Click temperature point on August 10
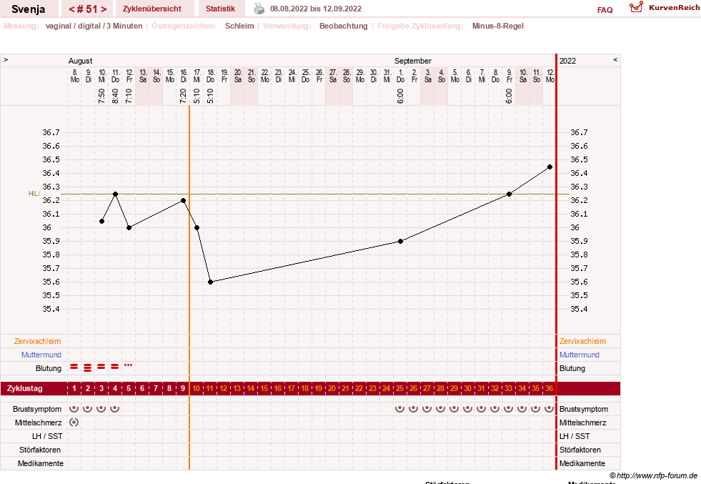Viewport: 701px width, 484px height. pos(102,222)
